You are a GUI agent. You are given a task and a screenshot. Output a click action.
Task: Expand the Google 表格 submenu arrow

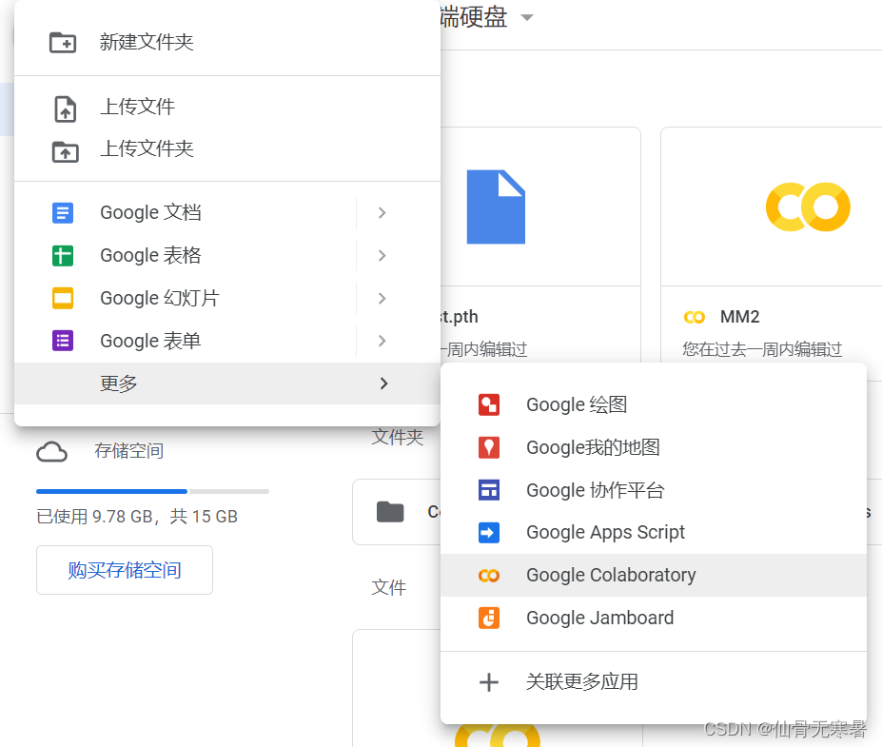[382, 255]
